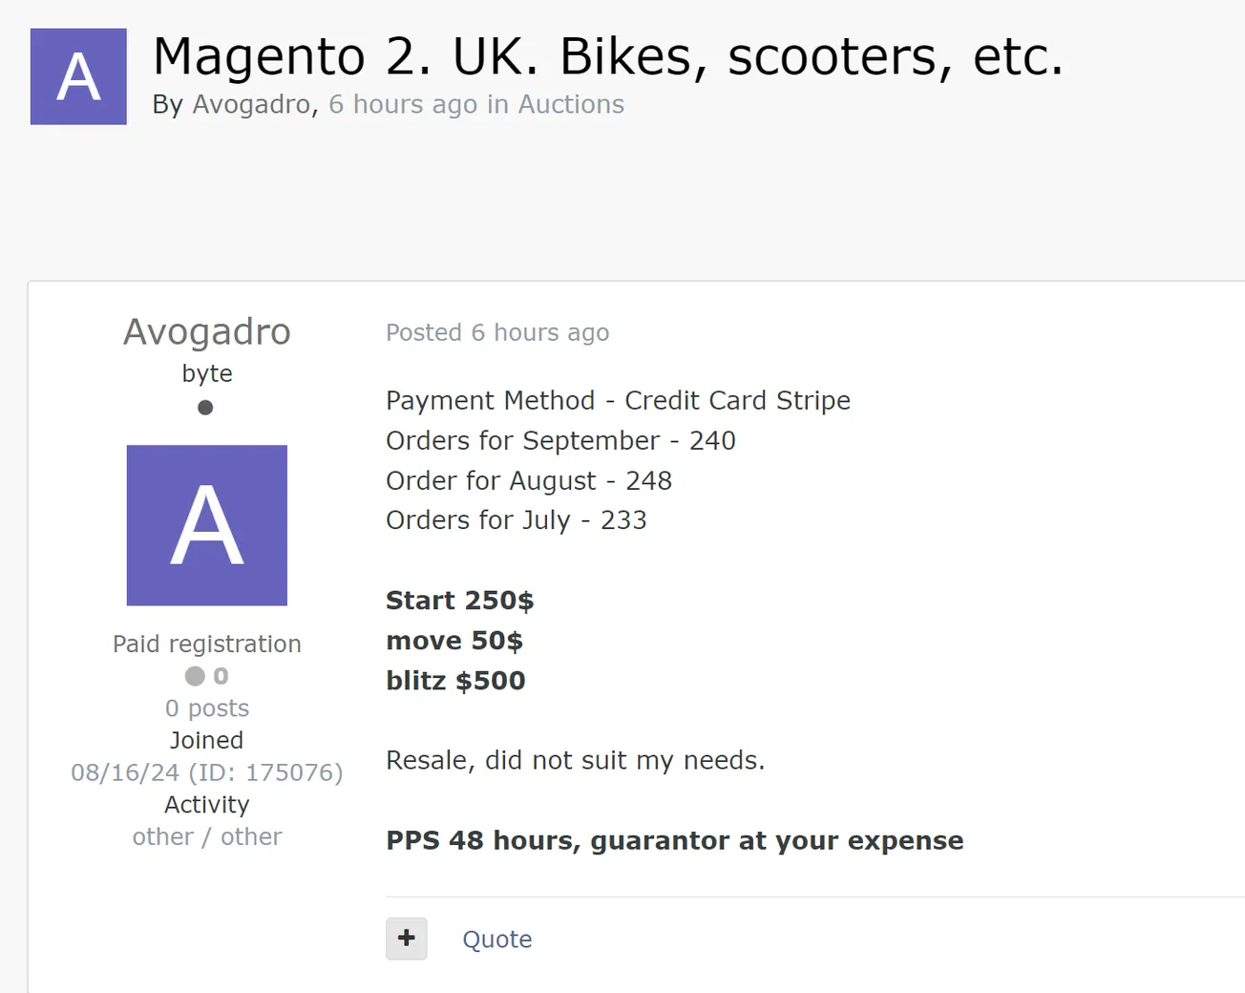Screen dimensions: 1245x993
Task: Click the "Payment Method - Credit Card Stripe" line
Action: 618,400
